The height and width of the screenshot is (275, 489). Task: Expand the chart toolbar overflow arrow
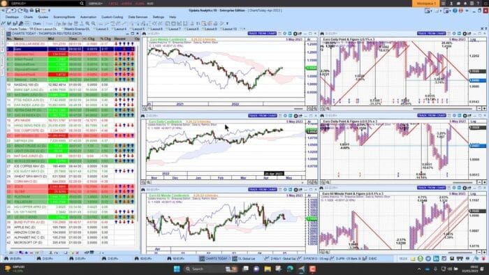227,23
